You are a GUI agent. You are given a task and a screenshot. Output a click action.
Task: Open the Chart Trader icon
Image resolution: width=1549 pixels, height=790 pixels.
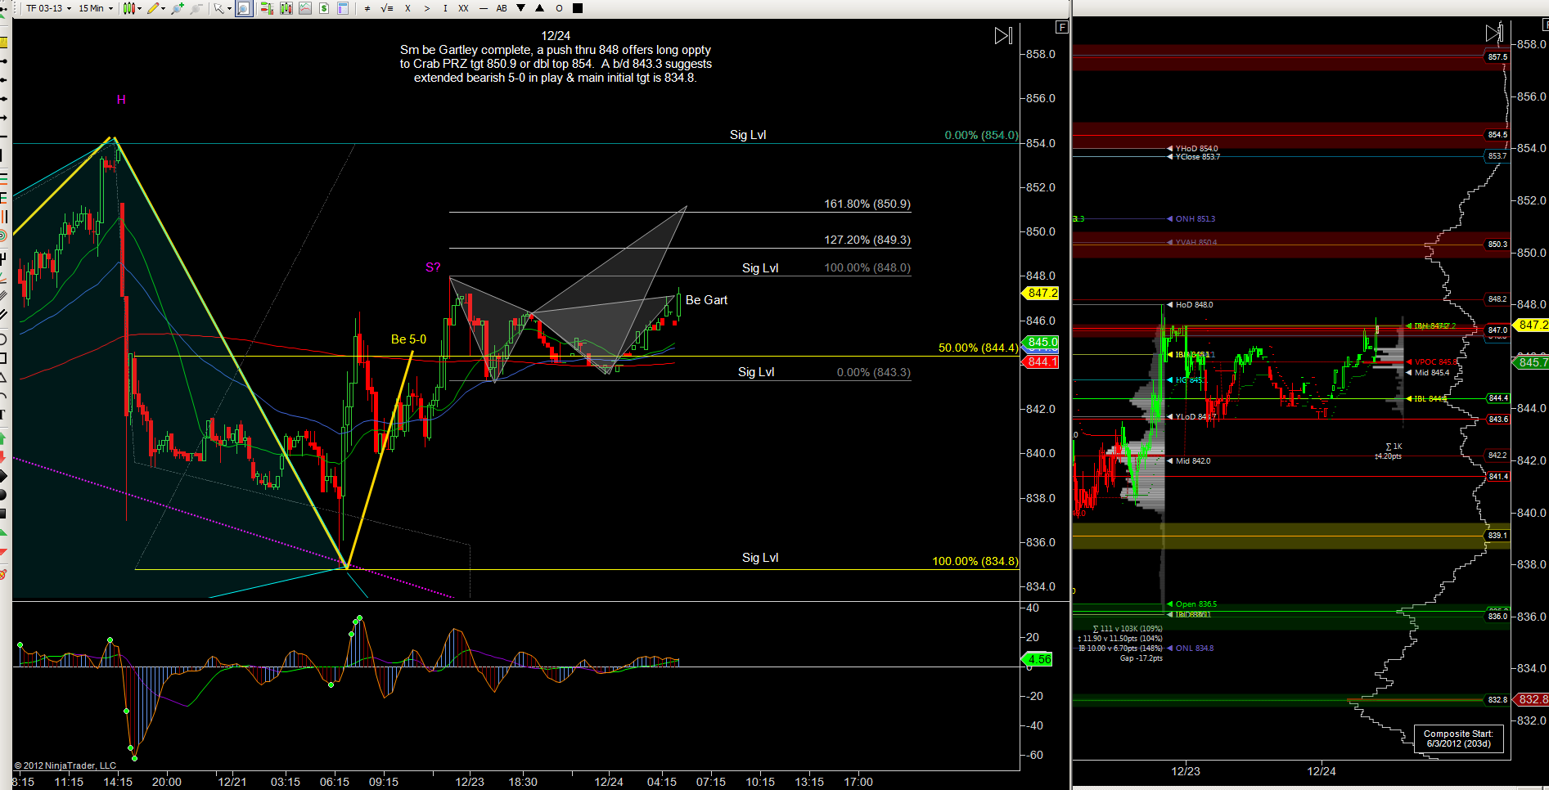click(267, 8)
